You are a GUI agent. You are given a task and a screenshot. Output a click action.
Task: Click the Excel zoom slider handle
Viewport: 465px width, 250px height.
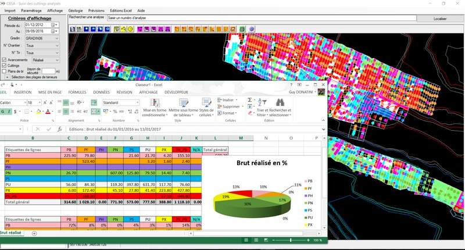[x=290, y=240]
